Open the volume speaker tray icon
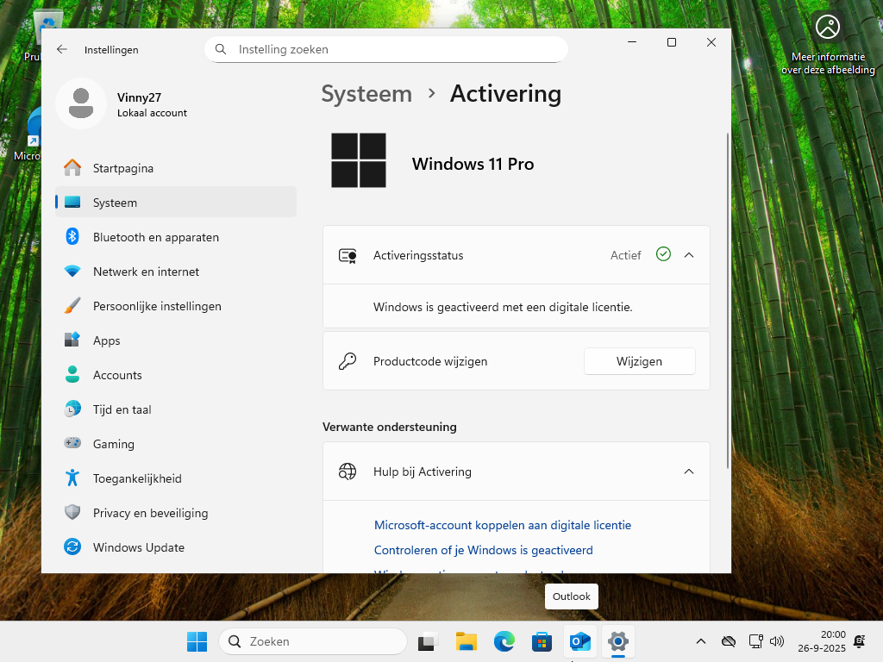Image resolution: width=883 pixels, height=662 pixels. point(777,641)
